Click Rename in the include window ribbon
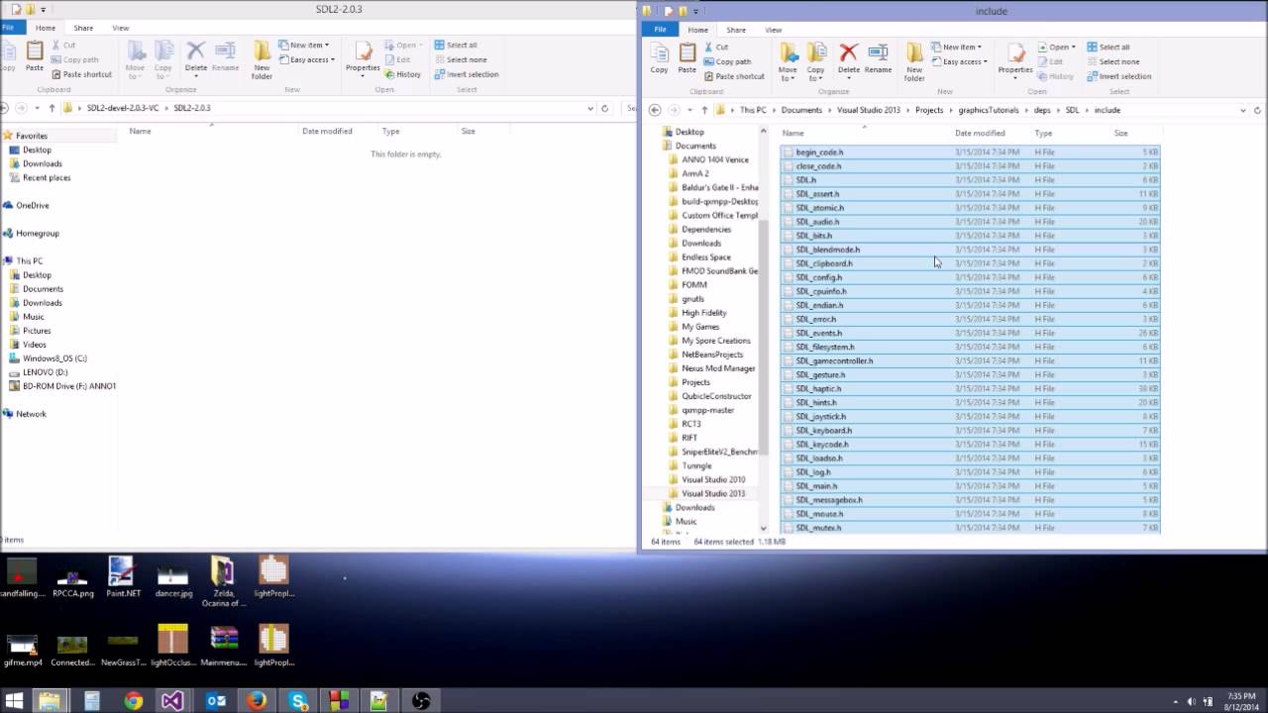Image resolution: width=1268 pixels, height=713 pixels. pyautogui.click(x=878, y=58)
